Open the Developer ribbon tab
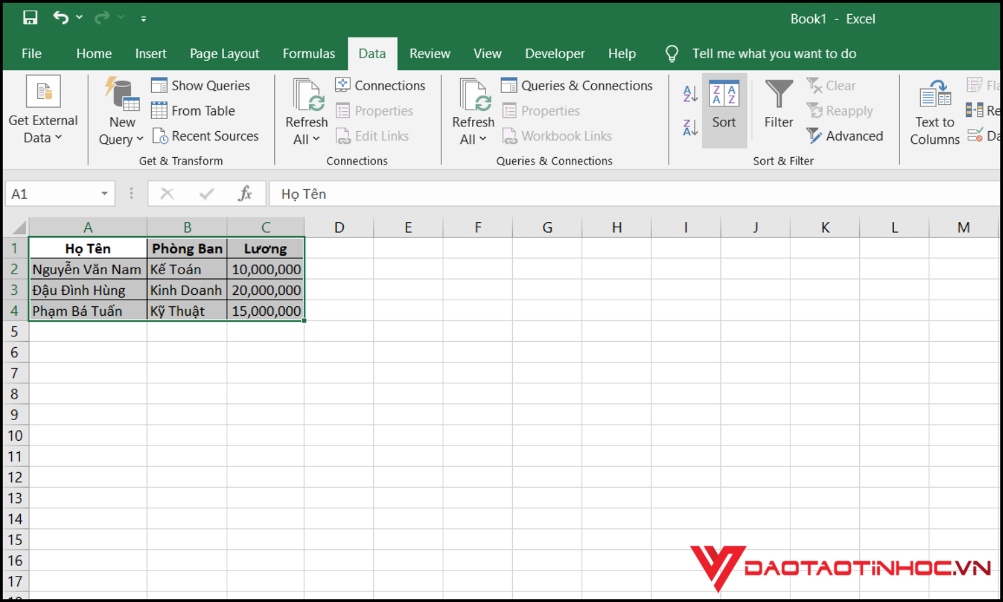This screenshot has width=1003, height=602. pos(554,54)
